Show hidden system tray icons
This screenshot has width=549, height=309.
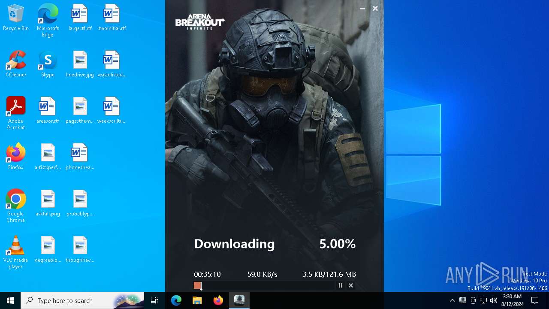coord(452,300)
